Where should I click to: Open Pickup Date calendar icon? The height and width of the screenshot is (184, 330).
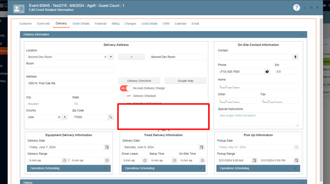[296, 147]
